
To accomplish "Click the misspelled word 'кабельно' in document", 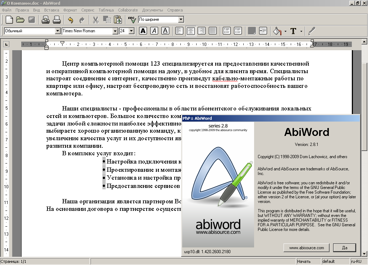I will (x=225, y=79).
